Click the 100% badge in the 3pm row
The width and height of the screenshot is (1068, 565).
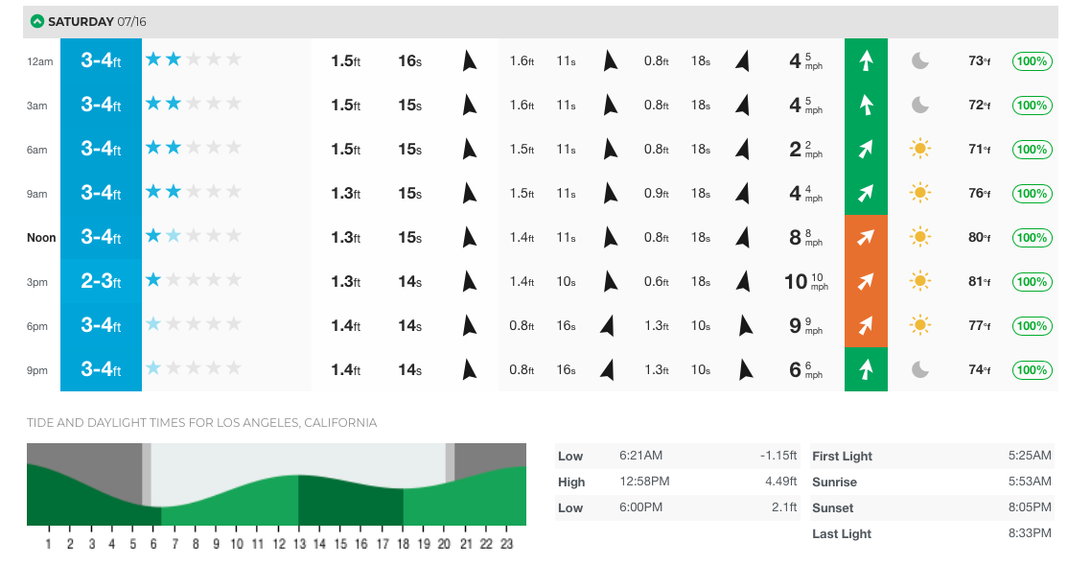[1032, 282]
